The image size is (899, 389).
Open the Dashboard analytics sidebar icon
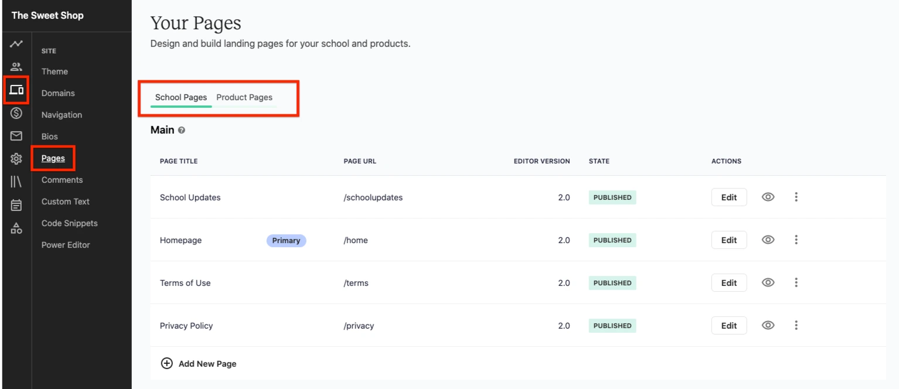click(x=16, y=44)
